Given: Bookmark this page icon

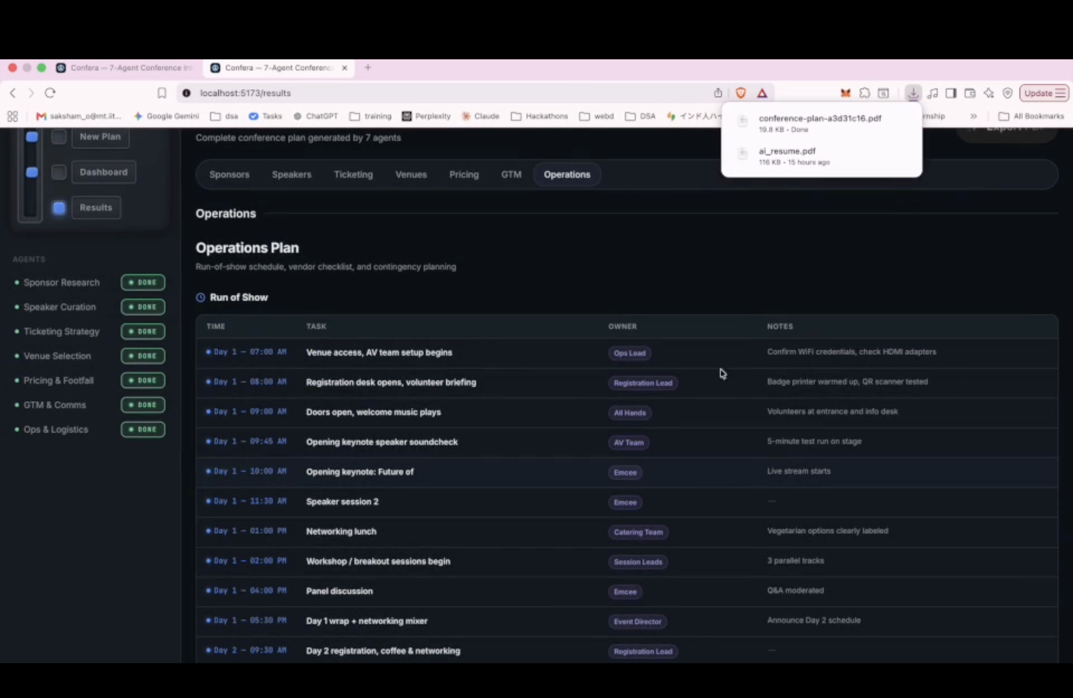Looking at the screenshot, I should coord(162,93).
